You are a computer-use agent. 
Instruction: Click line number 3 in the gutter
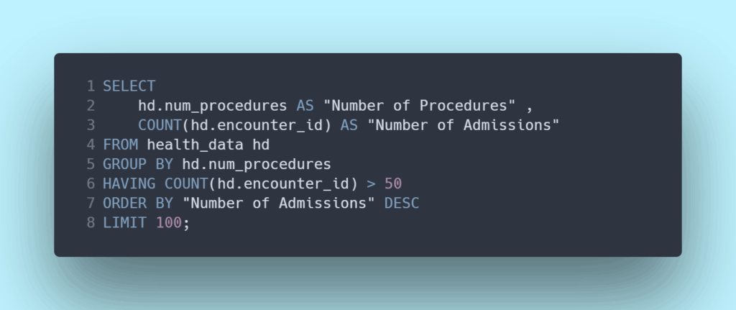(x=91, y=125)
